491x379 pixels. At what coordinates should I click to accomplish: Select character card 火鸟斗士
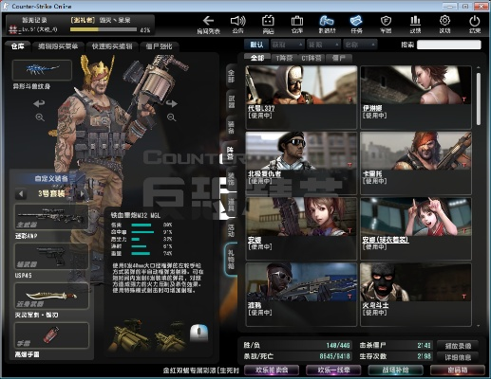(416, 295)
